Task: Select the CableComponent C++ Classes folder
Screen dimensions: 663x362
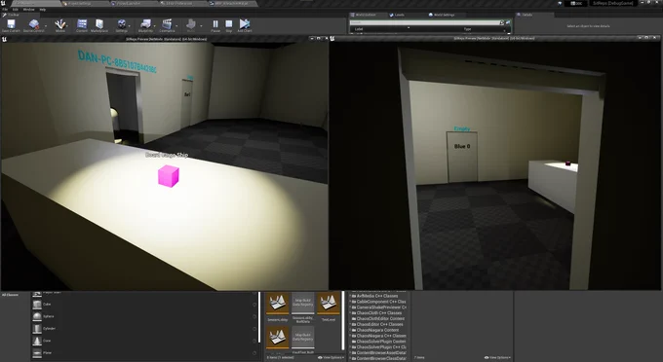Action: [378, 302]
